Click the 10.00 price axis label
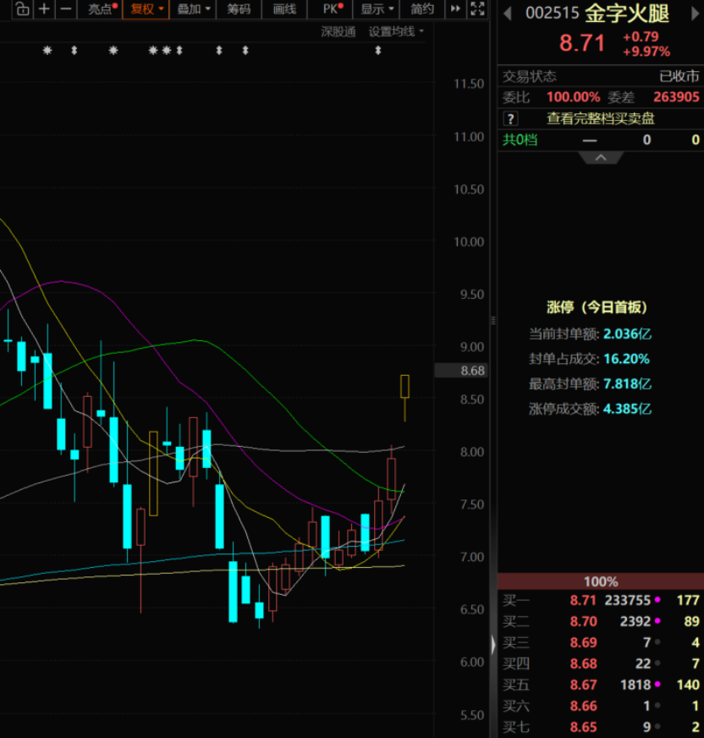This screenshot has height=738, width=704. [x=469, y=242]
